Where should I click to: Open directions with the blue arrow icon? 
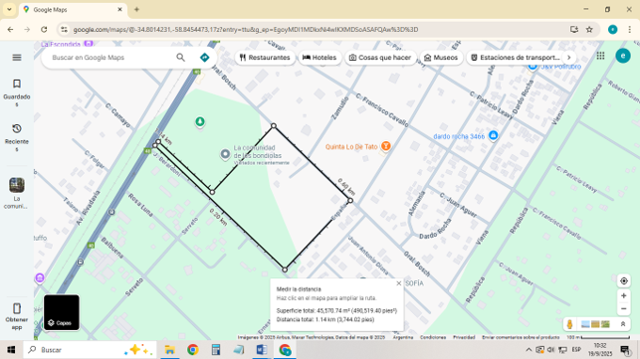pyautogui.click(x=204, y=58)
